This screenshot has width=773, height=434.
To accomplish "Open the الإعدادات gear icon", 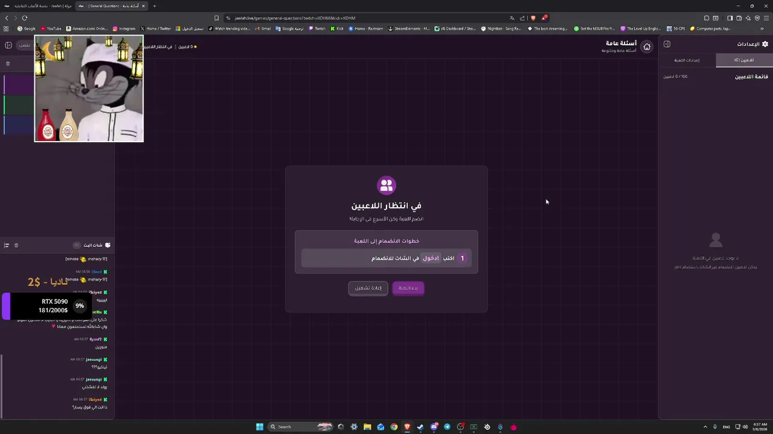I will 765,44.
